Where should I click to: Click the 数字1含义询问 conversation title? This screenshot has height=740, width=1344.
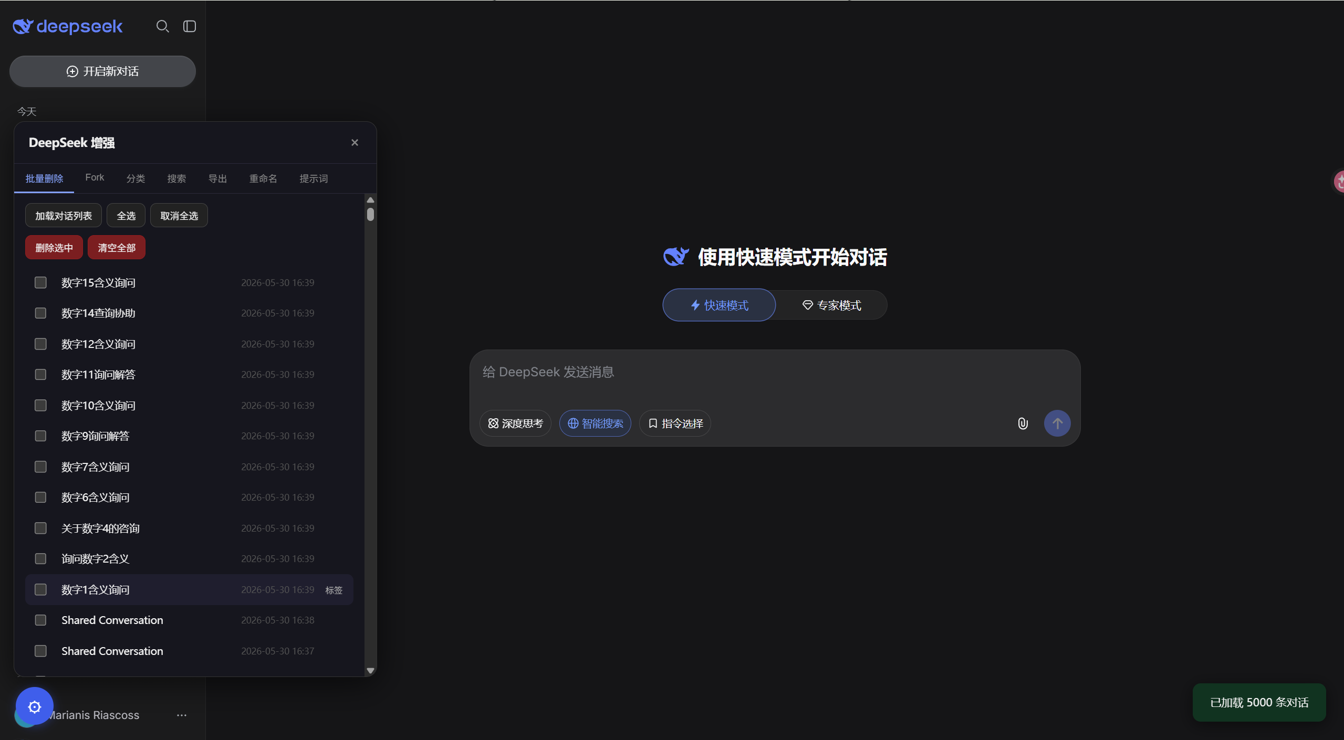[x=95, y=590]
